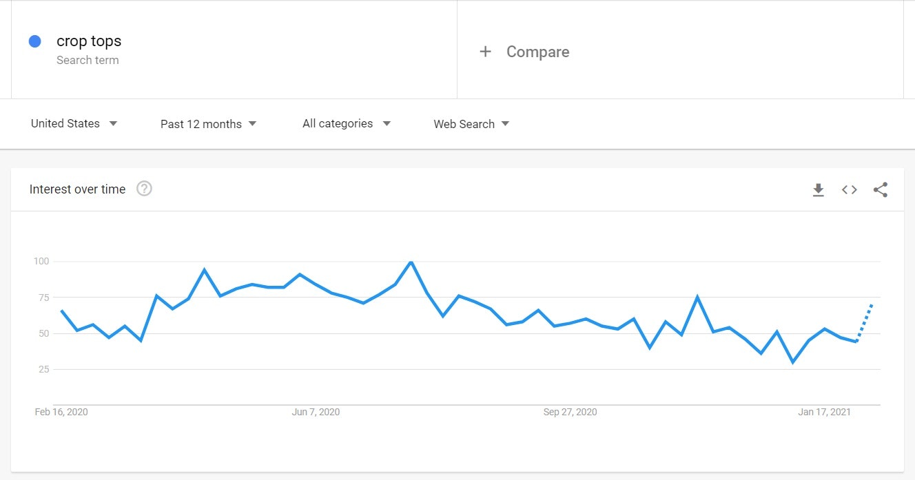Click the share icon in chart header
The width and height of the screenshot is (915, 480).
click(881, 190)
